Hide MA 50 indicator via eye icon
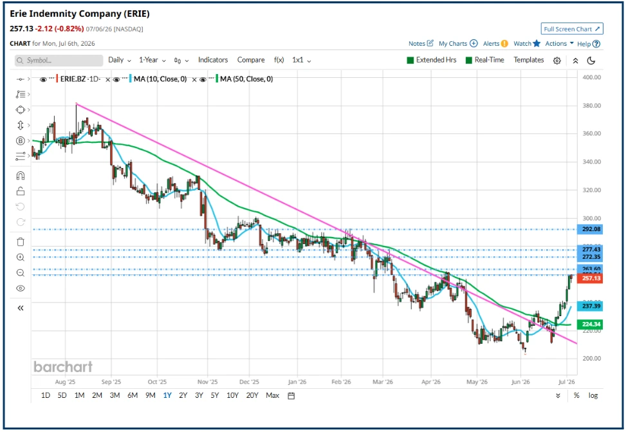This screenshot has width=626, height=432. click(x=203, y=80)
